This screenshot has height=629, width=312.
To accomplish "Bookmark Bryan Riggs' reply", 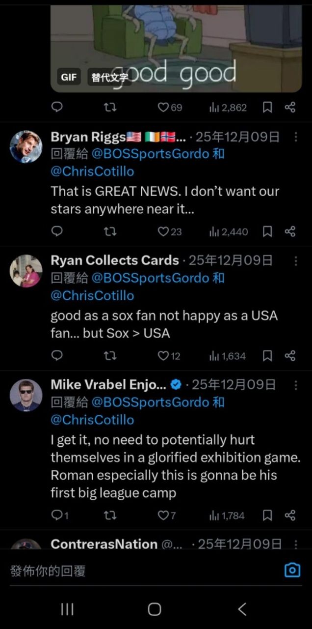I will click(x=267, y=231).
